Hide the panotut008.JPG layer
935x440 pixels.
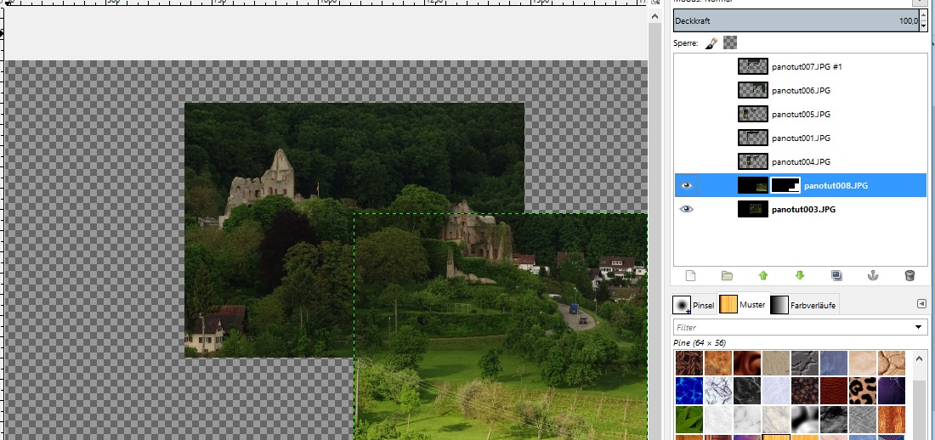pos(687,185)
